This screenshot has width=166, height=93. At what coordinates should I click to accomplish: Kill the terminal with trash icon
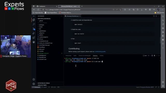[x=155, y=56]
